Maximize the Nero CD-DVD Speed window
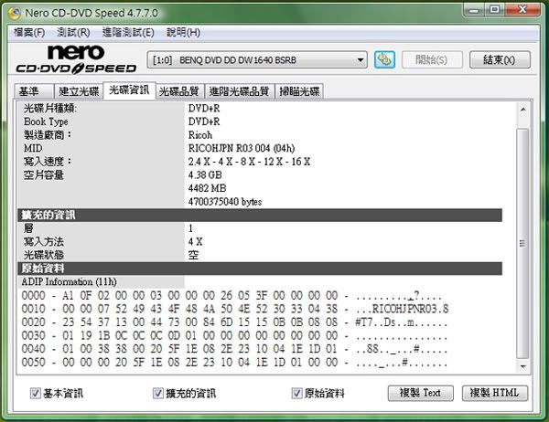 pyautogui.click(x=494, y=10)
